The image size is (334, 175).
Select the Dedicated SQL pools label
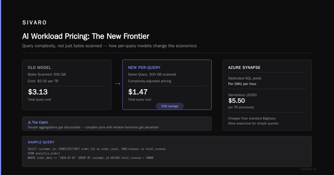click(x=245, y=78)
